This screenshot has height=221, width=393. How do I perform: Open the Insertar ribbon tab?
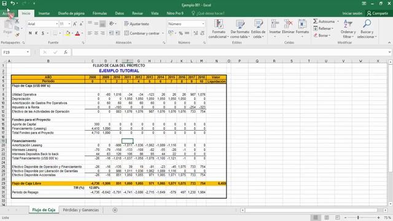point(44,14)
